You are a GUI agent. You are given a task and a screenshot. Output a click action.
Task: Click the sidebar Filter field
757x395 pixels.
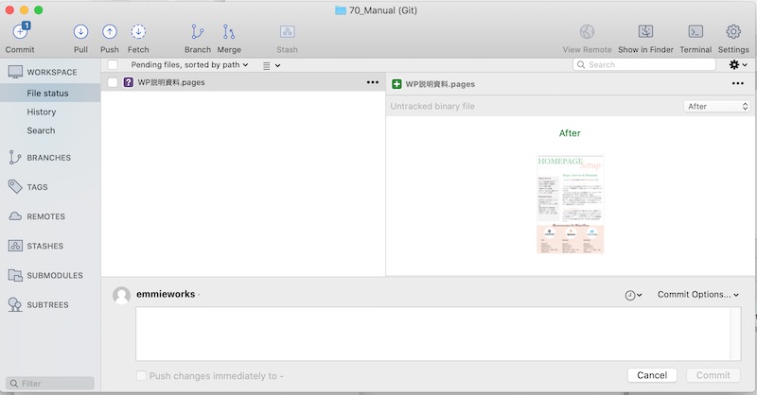pyautogui.click(x=50, y=384)
